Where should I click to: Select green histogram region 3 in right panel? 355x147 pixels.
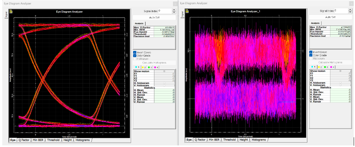pyautogui.click(x=326, y=67)
